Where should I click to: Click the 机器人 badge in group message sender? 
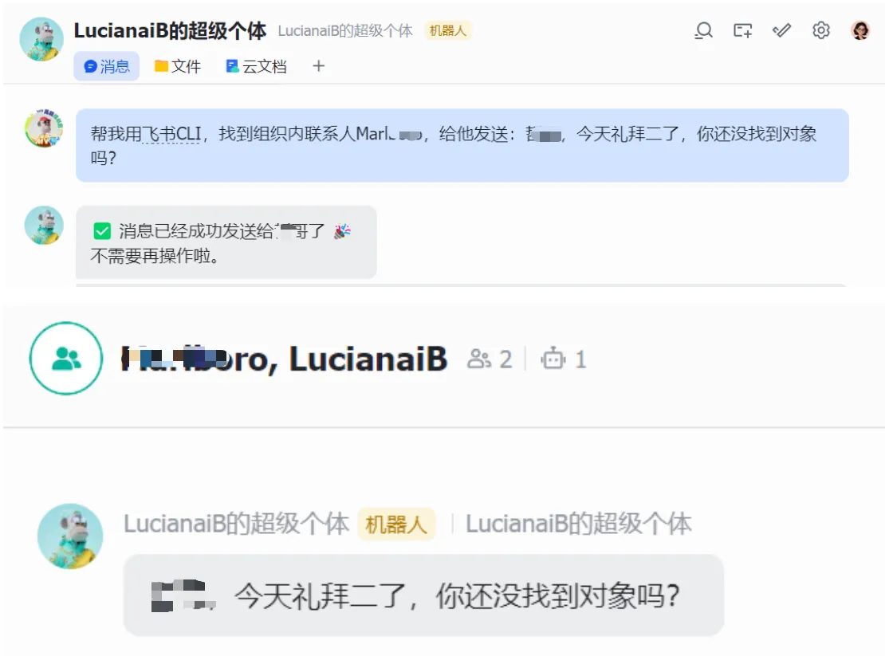[x=396, y=524]
